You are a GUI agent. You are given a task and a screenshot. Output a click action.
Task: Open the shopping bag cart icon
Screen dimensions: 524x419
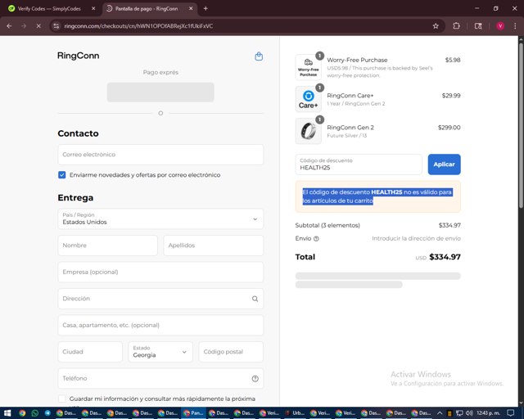point(259,56)
